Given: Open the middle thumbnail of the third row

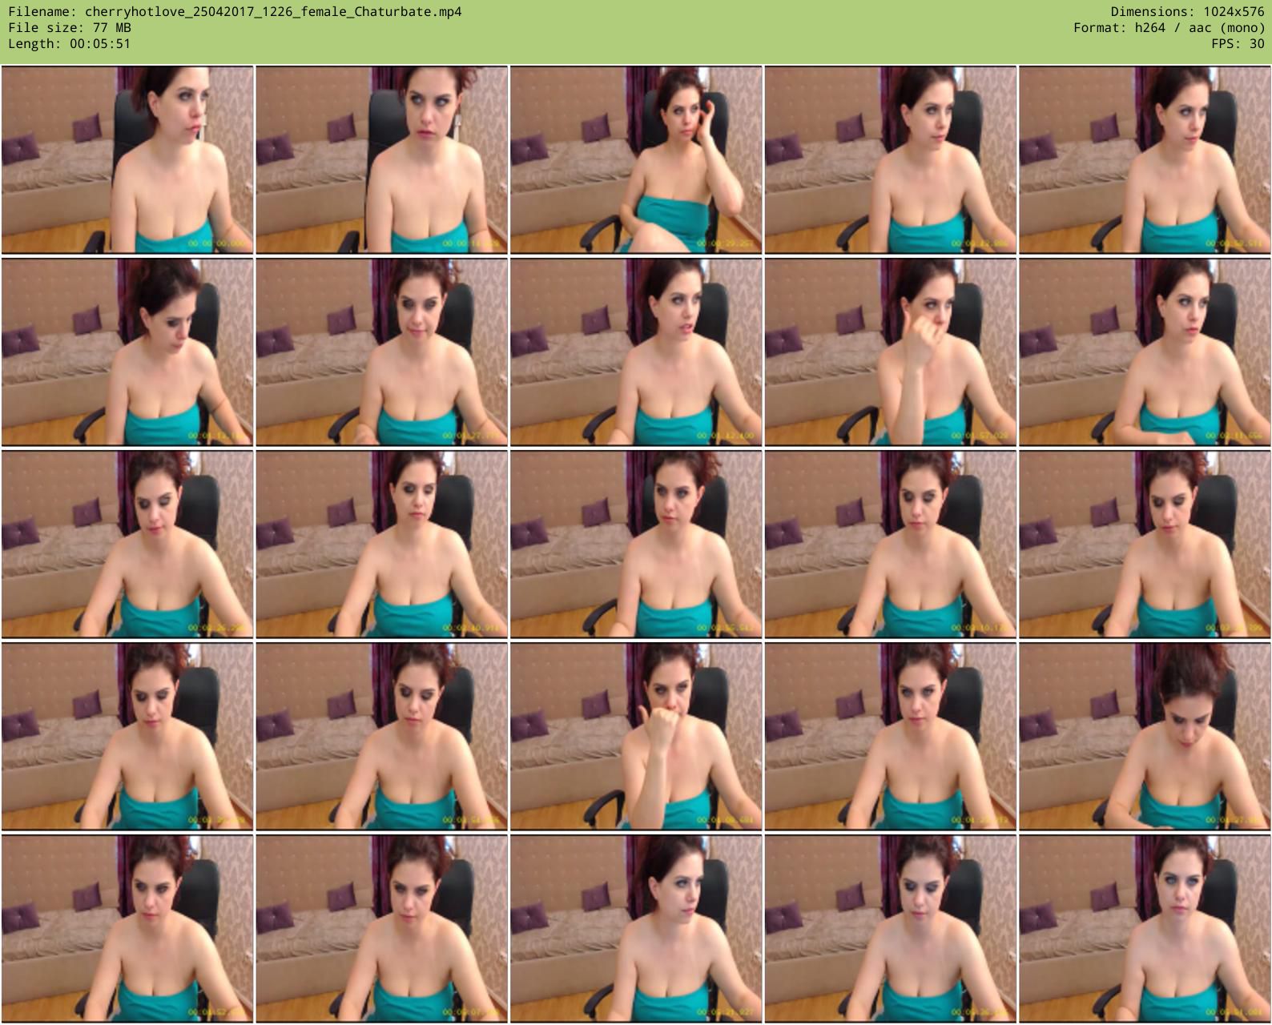Looking at the screenshot, I should coord(636,545).
